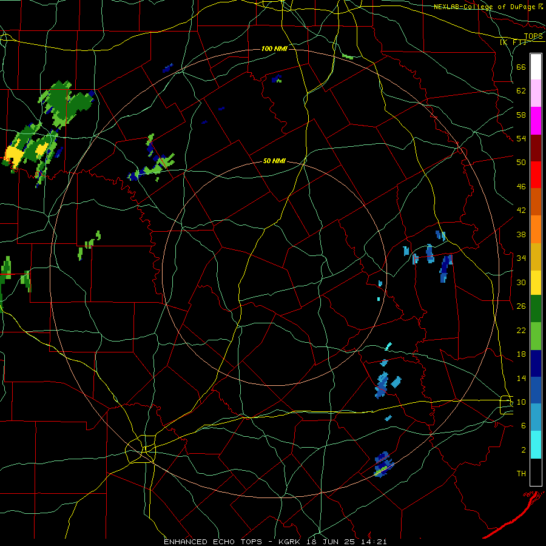Click the yellow 34 kft legend swatch
The height and width of the screenshot is (546, 546).
point(536,282)
